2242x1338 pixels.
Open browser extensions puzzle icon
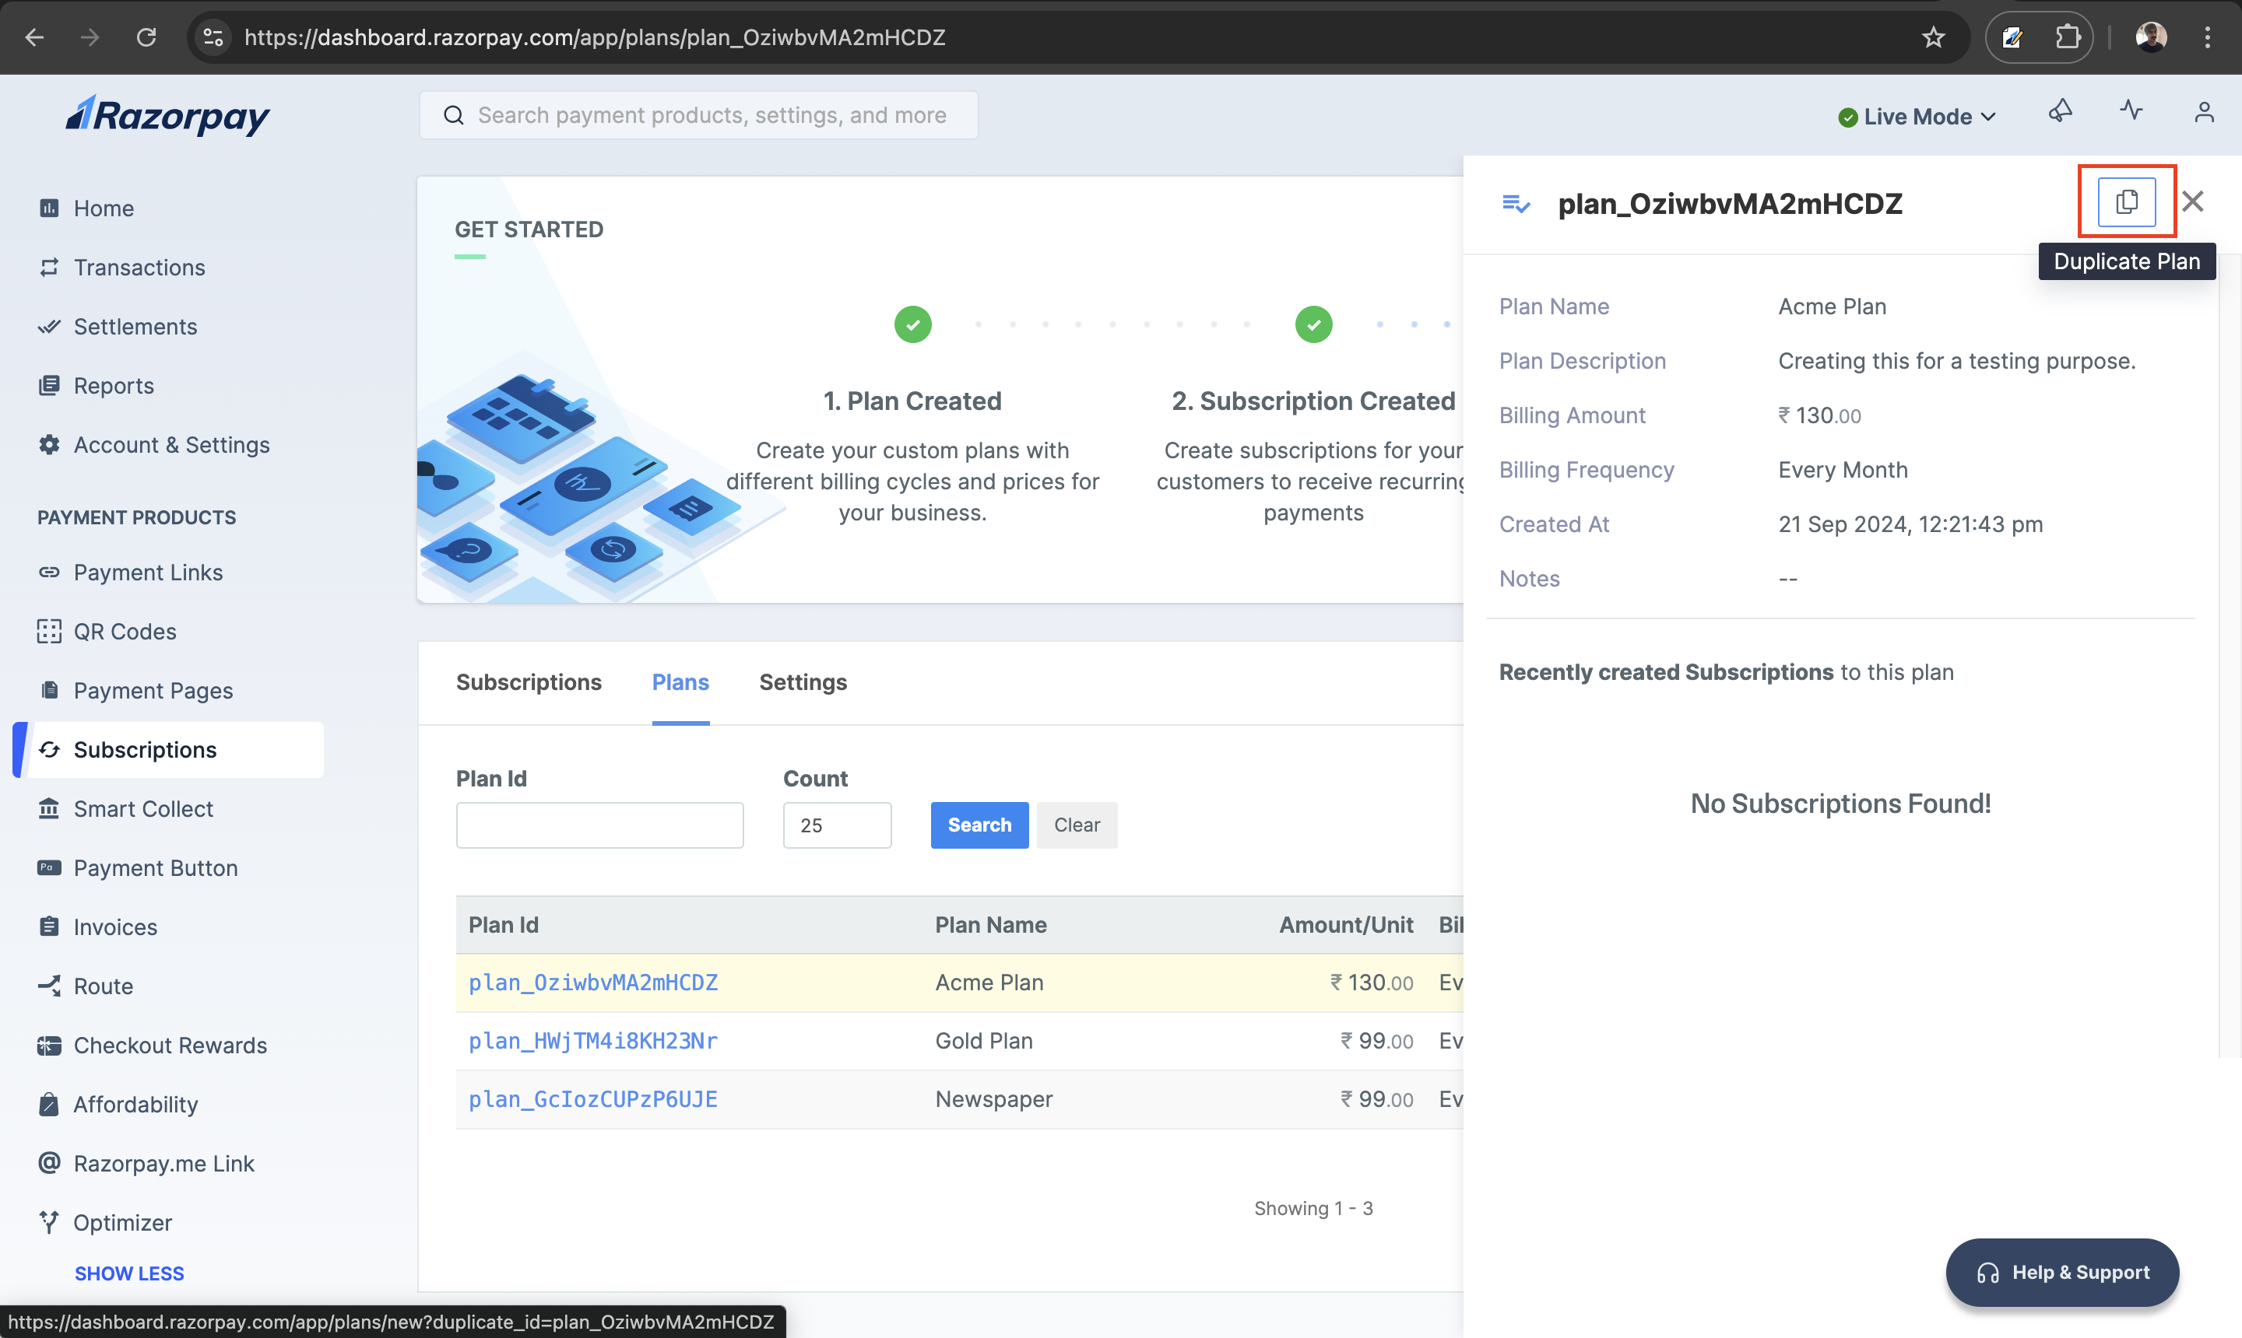(x=2067, y=37)
